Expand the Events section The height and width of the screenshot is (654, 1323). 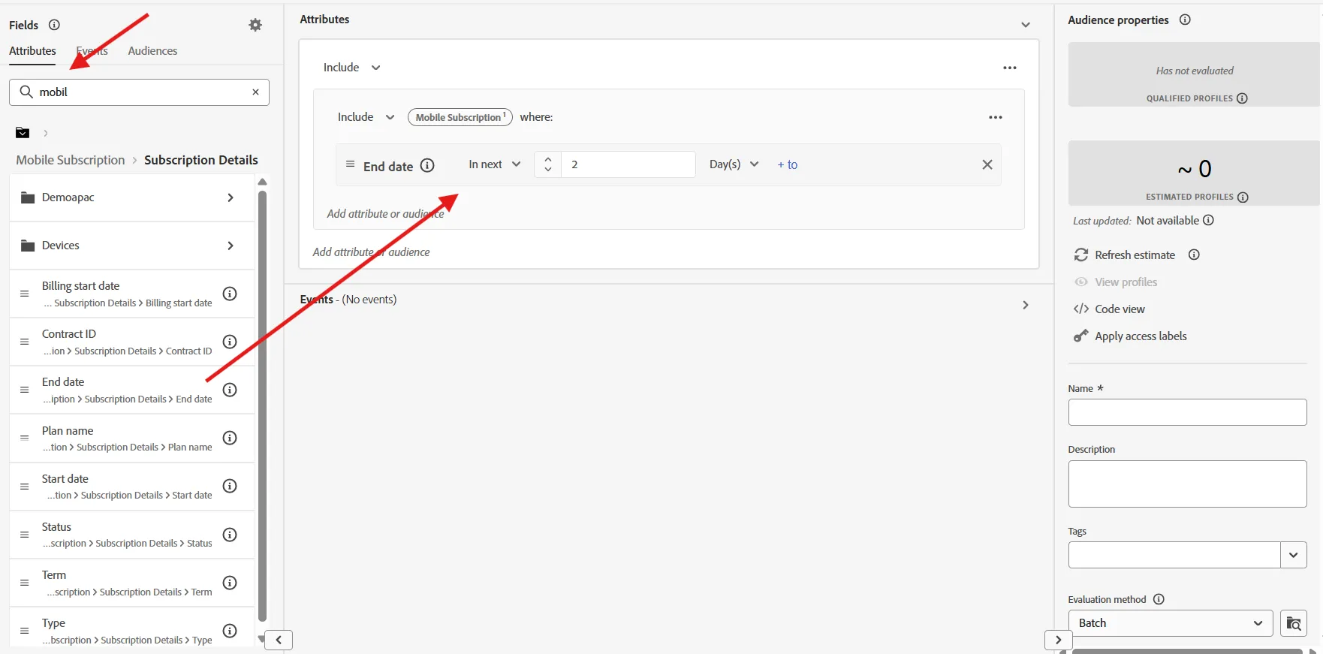click(x=1025, y=305)
